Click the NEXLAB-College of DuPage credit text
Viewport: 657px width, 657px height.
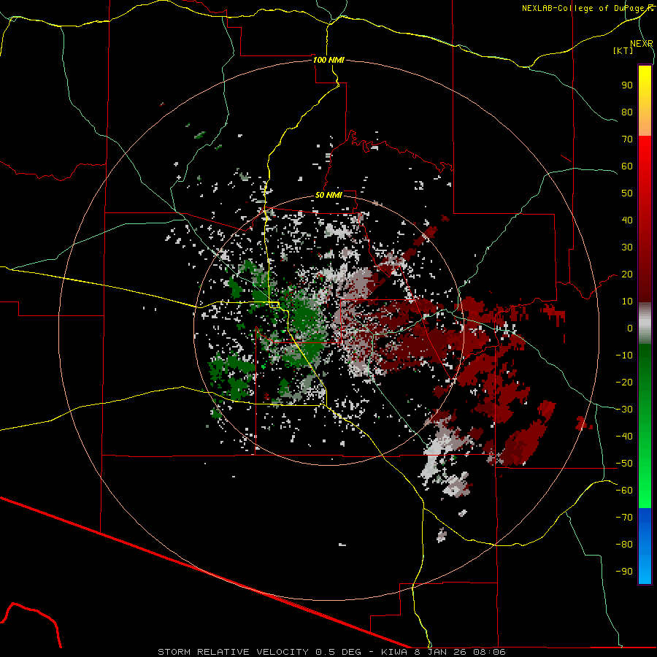[x=587, y=8]
